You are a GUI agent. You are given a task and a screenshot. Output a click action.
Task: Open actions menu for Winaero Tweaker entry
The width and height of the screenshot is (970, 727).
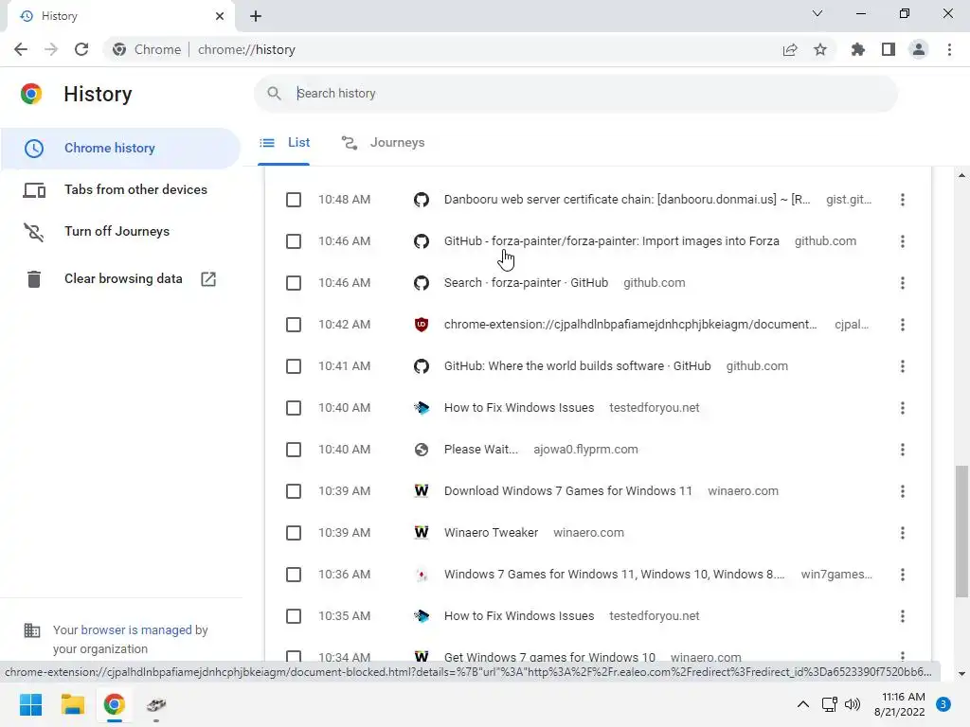(903, 533)
